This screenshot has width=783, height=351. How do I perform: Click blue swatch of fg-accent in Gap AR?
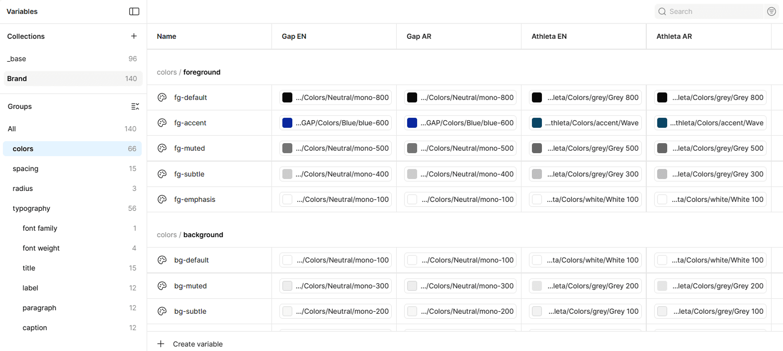pos(412,123)
